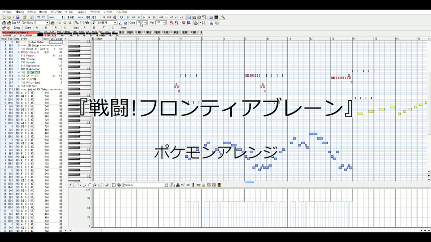The width and height of the screenshot is (431, 242).
Task: Jump to the first C marker button
Action: (65, 28)
